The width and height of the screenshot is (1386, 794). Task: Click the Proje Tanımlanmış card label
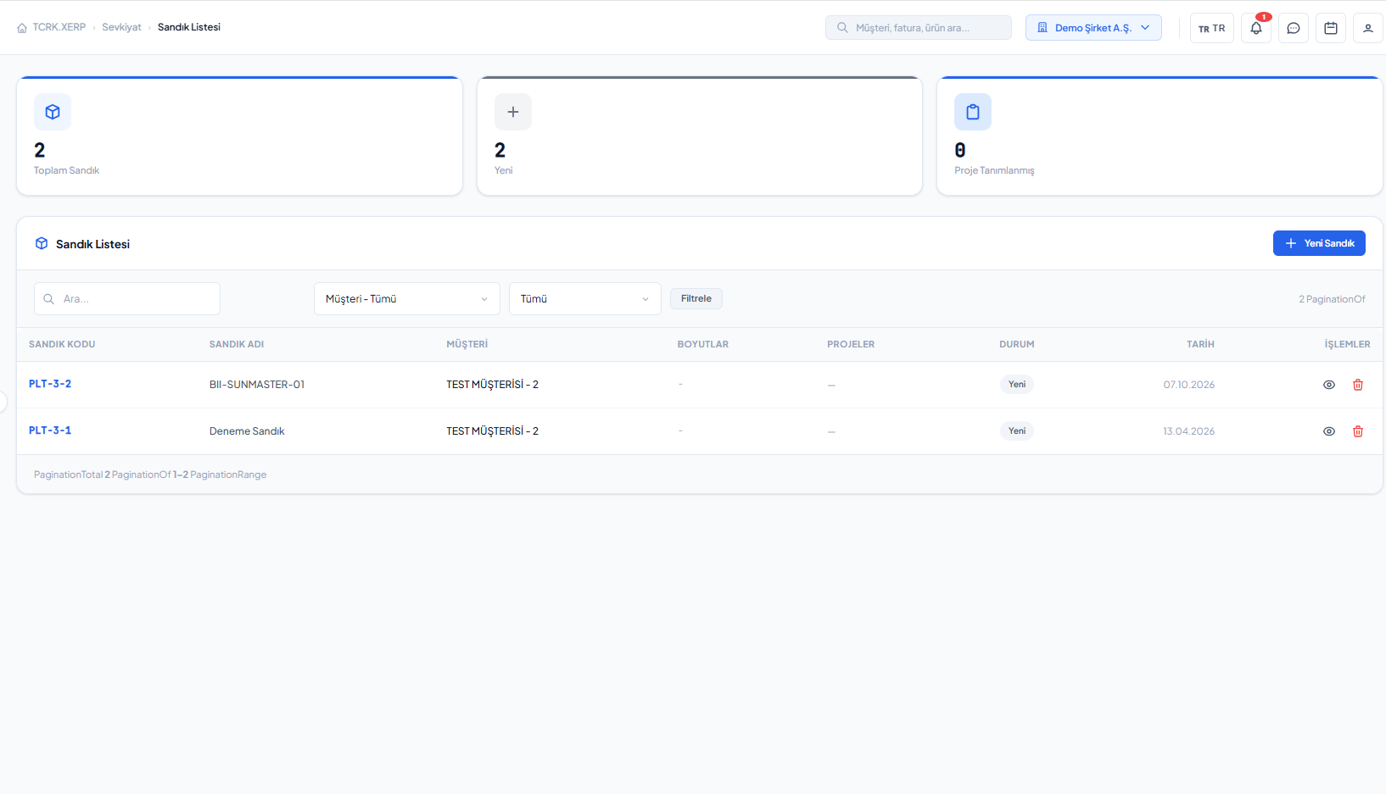994,170
